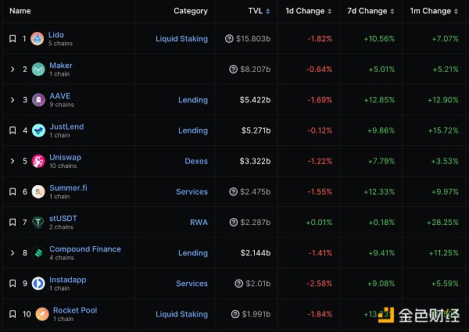Viewport: 469px width, 332px height.
Task: Click the AAVE ghost logo icon
Action: point(37,100)
